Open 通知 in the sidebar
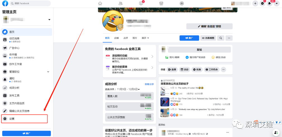The image size is (282, 137). (27, 80)
